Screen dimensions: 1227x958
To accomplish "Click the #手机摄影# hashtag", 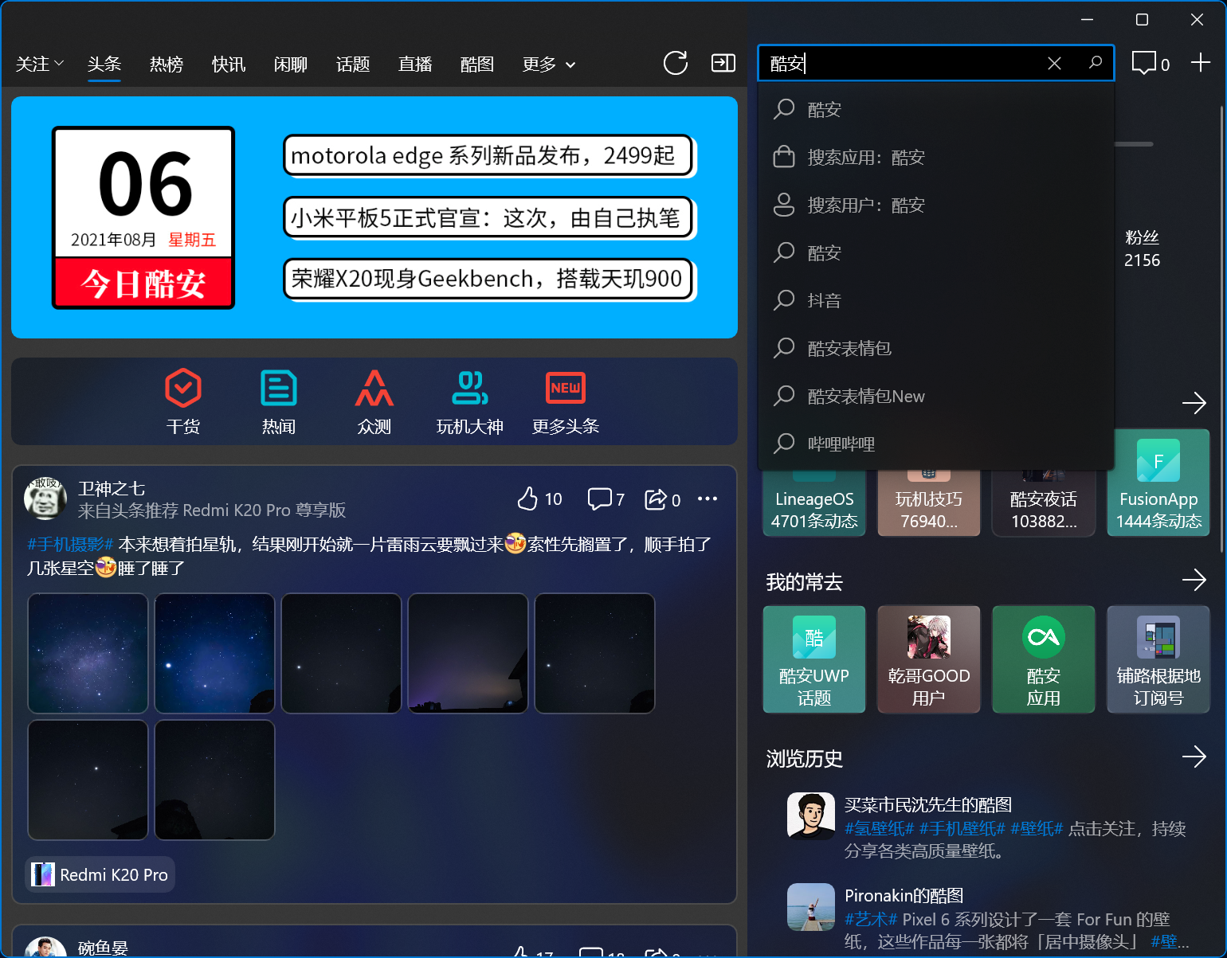I will point(70,544).
